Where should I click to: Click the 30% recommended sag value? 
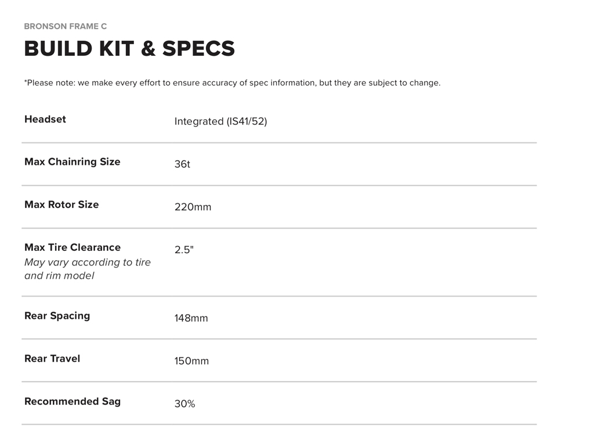pyautogui.click(x=184, y=404)
